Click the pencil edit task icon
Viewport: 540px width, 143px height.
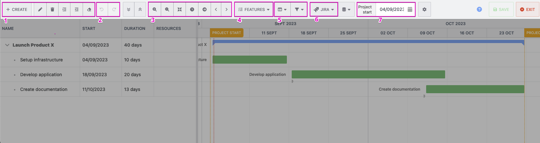click(40, 10)
